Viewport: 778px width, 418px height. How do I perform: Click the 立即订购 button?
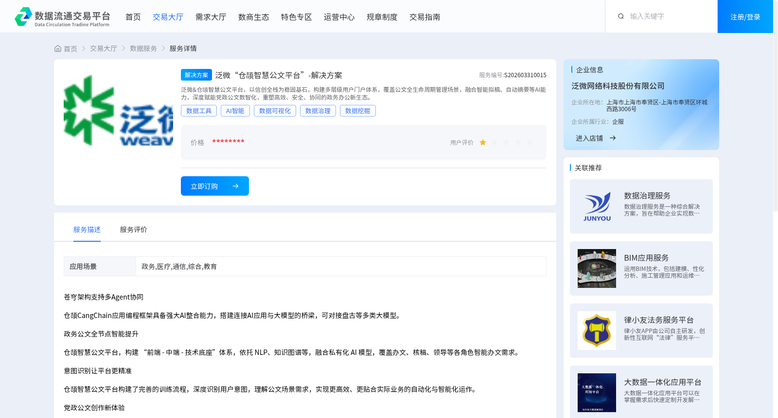[215, 186]
